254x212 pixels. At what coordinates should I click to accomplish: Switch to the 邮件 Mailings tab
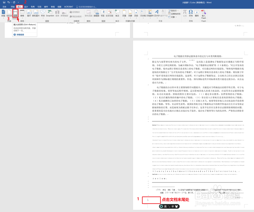click(x=46, y=7)
